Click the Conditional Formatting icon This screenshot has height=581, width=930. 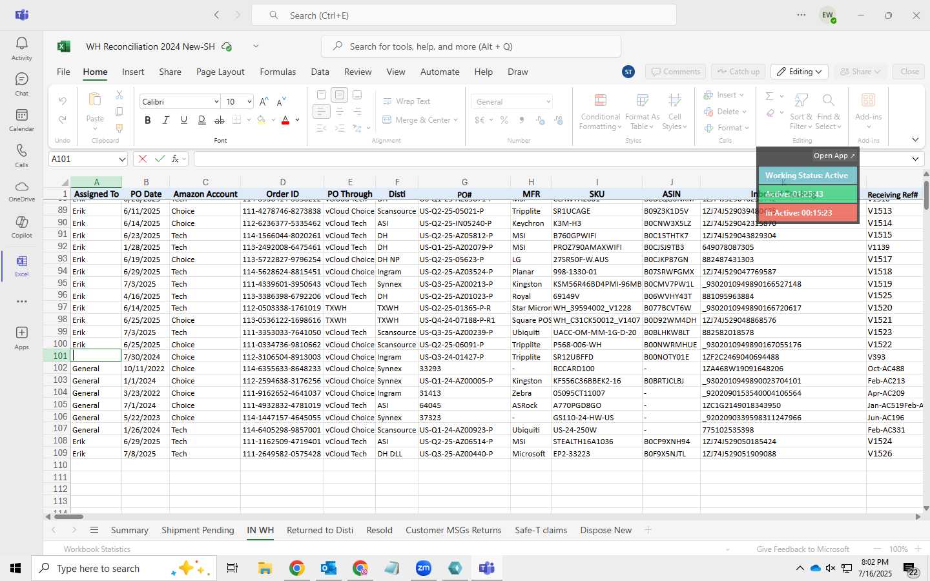(600, 101)
